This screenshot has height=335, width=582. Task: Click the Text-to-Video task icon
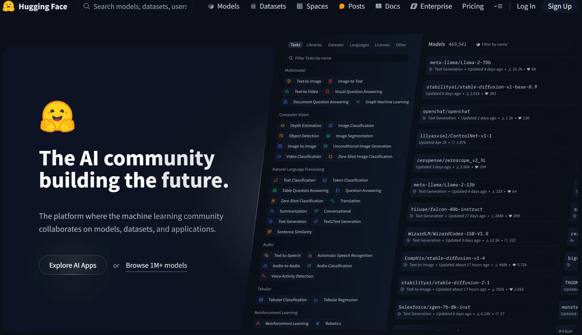(x=287, y=92)
